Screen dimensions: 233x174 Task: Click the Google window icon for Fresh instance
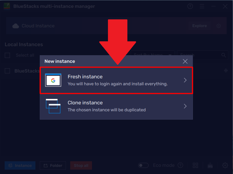point(53,80)
